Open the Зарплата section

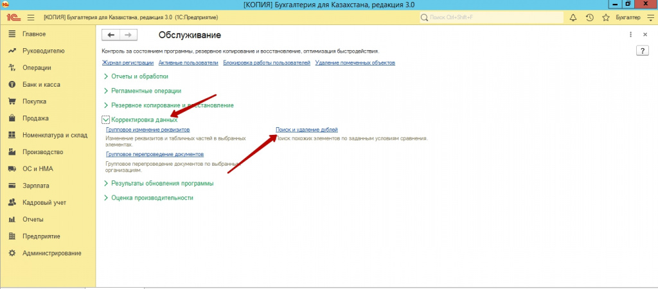coord(36,186)
